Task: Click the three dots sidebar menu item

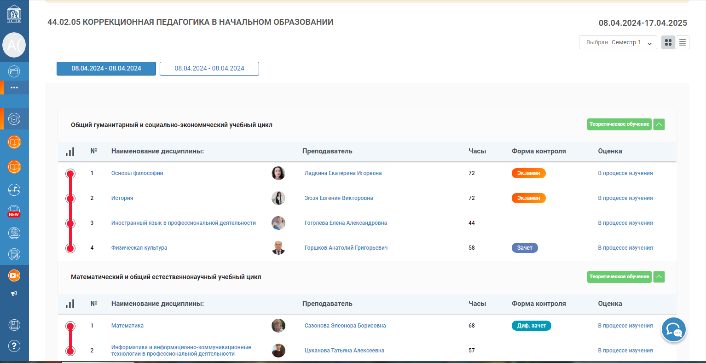Action: coord(14,88)
